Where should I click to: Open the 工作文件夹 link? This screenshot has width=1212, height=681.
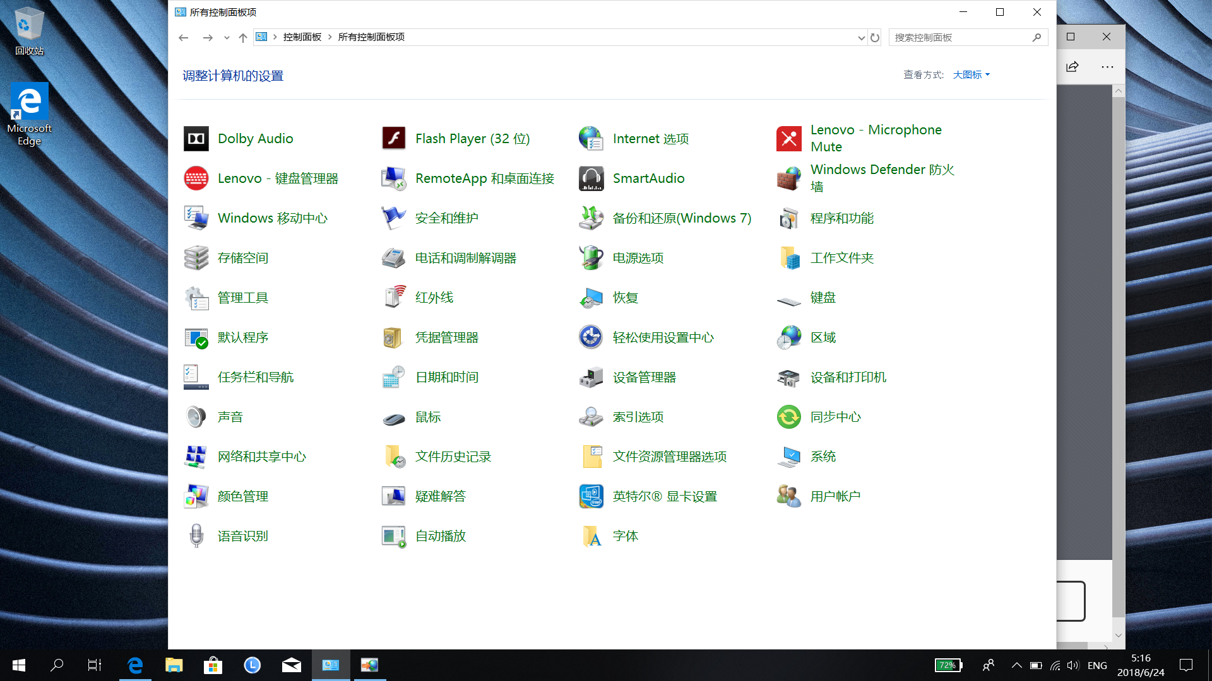pos(842,258)
